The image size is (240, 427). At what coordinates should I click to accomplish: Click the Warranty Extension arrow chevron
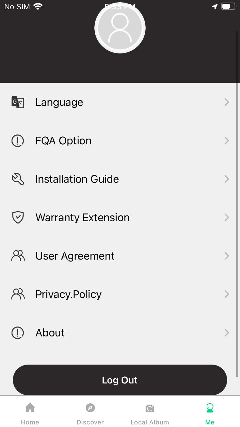(227, 217)
